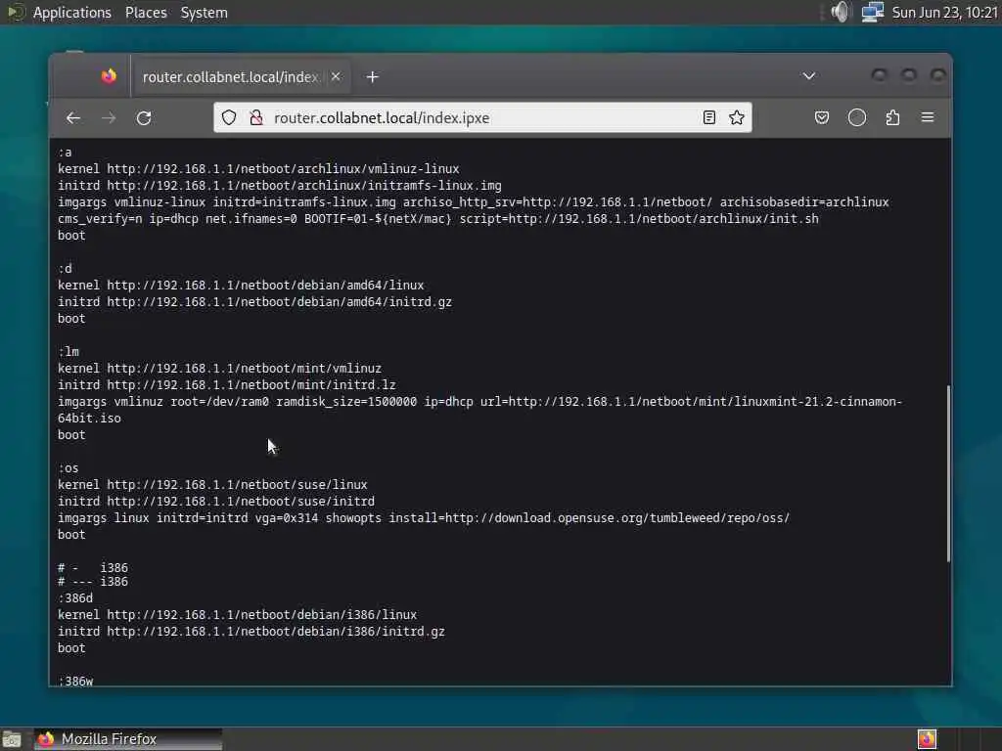The width and height of the screenshot is (1002, 751).
Task: Click 'kernel http://192.168.1.1/netboot/mint/vmlinuz' line
Action: [x=219, y=368]
